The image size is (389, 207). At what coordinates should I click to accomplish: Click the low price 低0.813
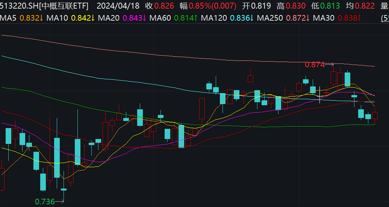point(325,6)
